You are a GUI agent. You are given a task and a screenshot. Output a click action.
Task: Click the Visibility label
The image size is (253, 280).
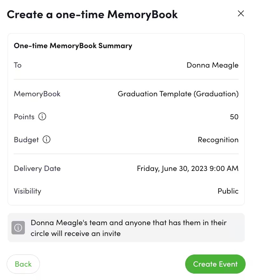point(27,191)
